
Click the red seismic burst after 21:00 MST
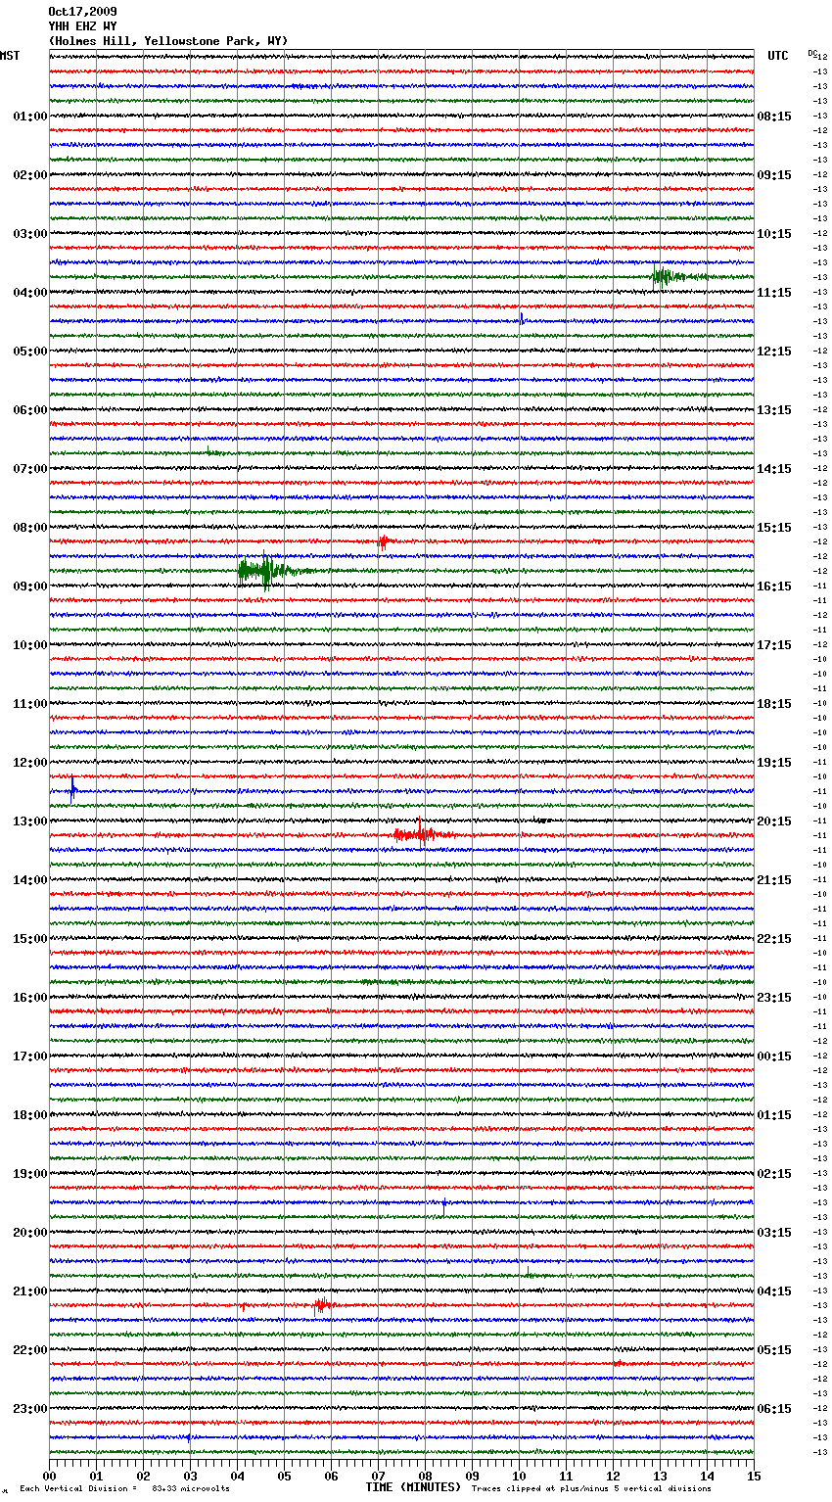[323, 1304]
